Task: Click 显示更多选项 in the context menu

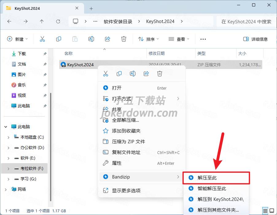Action: tap(126, 190)
